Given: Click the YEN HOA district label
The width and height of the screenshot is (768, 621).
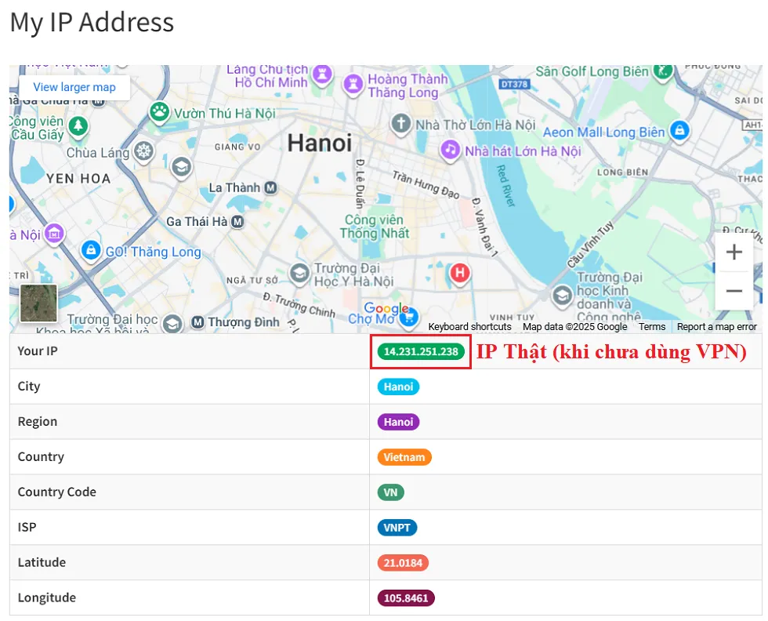Looking at the screenshot, I should click(x=78, y=179).
